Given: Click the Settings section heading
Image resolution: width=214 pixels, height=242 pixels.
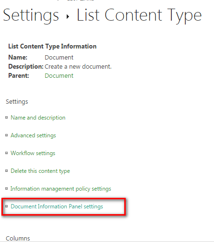Looking at the screenshot, I should click(17, 102).
